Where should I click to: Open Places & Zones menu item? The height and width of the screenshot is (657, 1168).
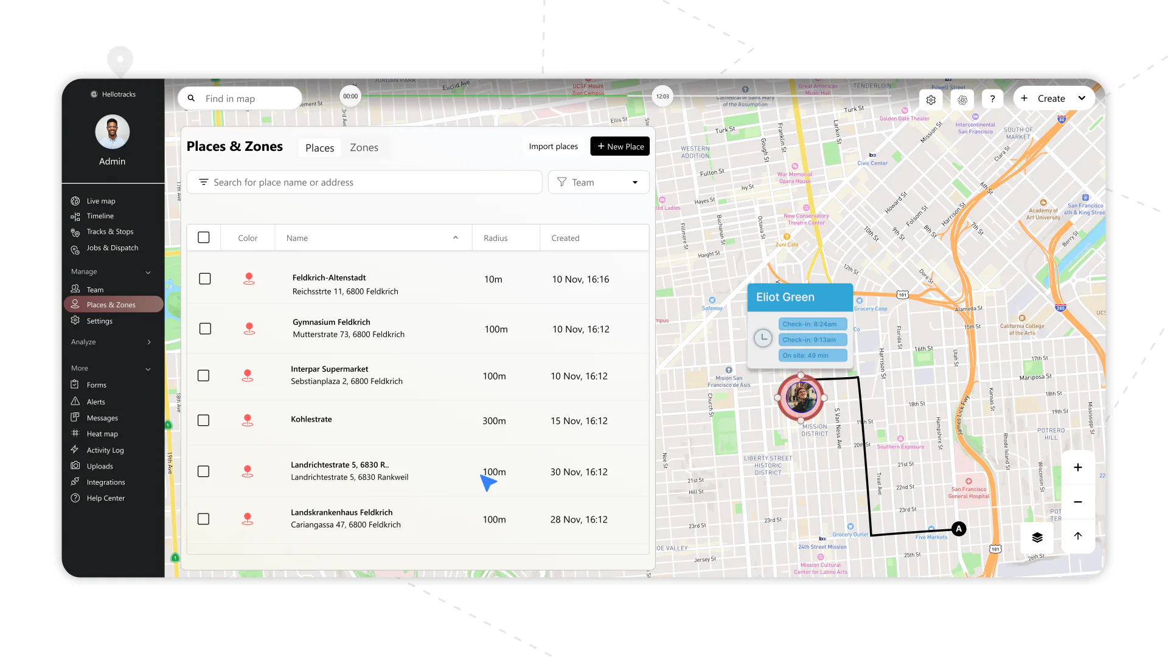tap(113, 305)
